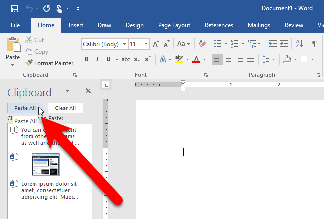Click Decrease Indent icon
Viewport: 324px width, 219px height.
tap(272, 44)
